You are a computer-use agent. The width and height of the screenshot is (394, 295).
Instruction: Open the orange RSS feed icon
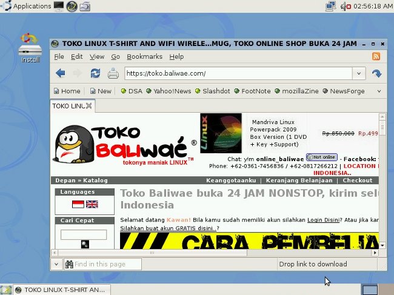[376, 56]
